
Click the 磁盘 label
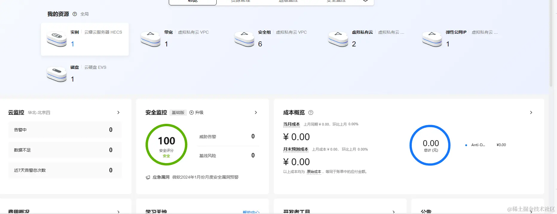(75, 67)
